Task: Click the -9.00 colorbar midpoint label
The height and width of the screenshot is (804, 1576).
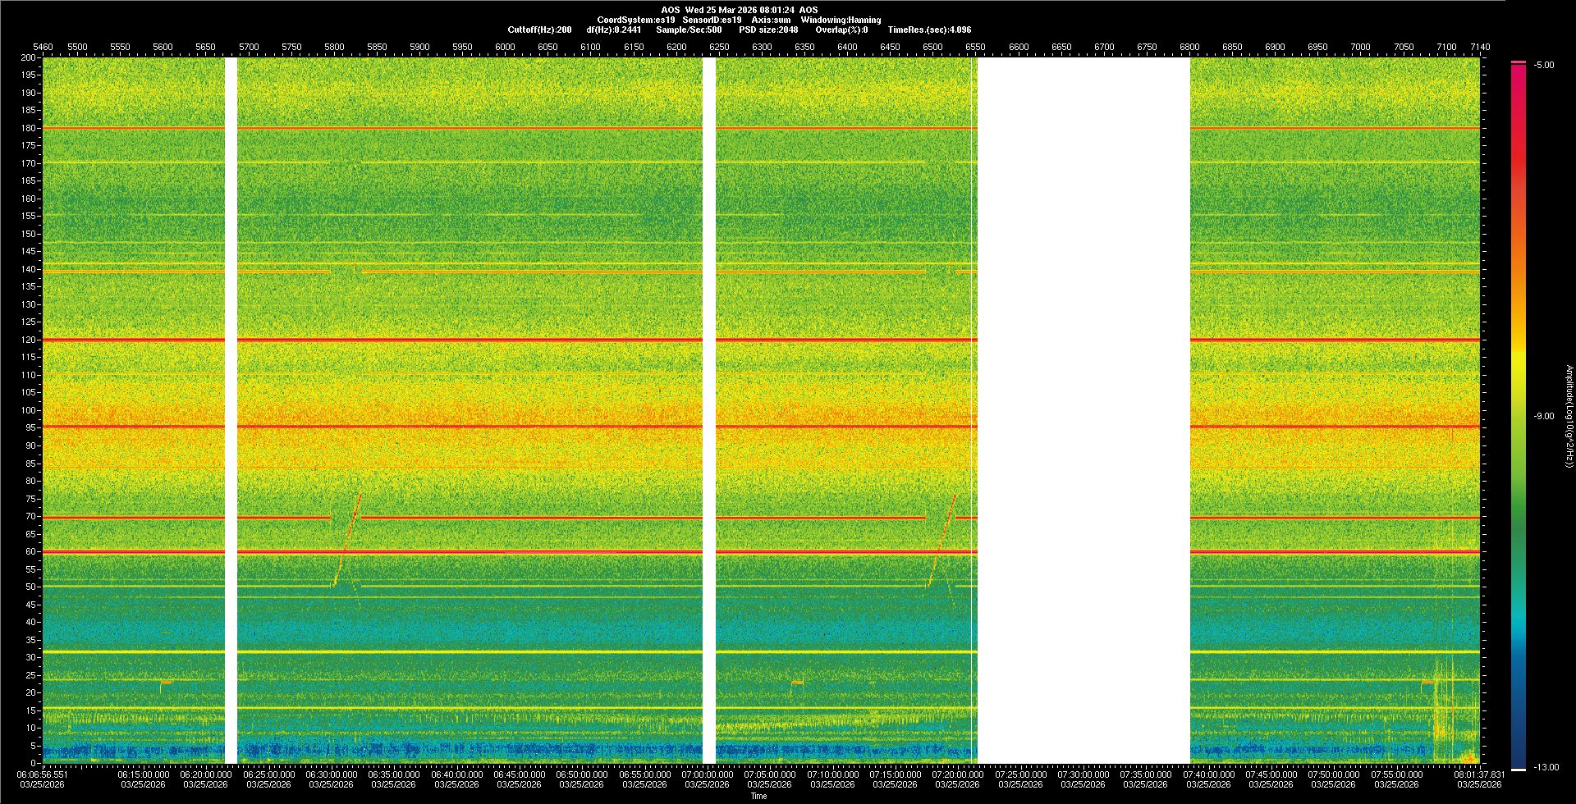Action: 1543,416
